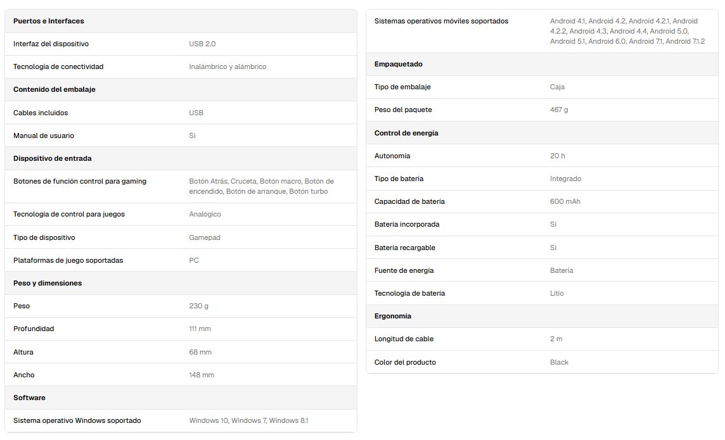Select the Windows 10 supported systems value
Viewport: 725px width, 440px height.
click(x=248, y=420)
